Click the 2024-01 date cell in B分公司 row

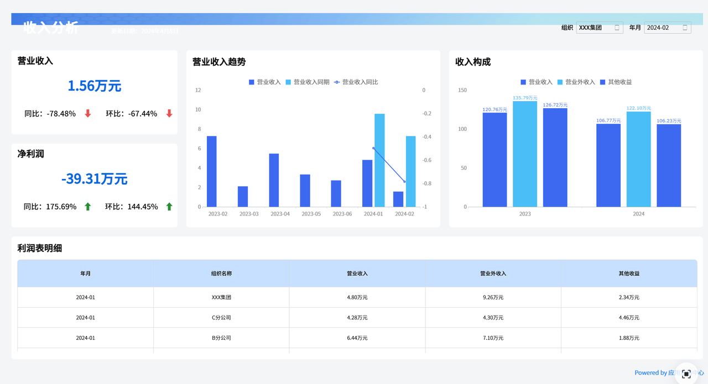tap(85, 338)
